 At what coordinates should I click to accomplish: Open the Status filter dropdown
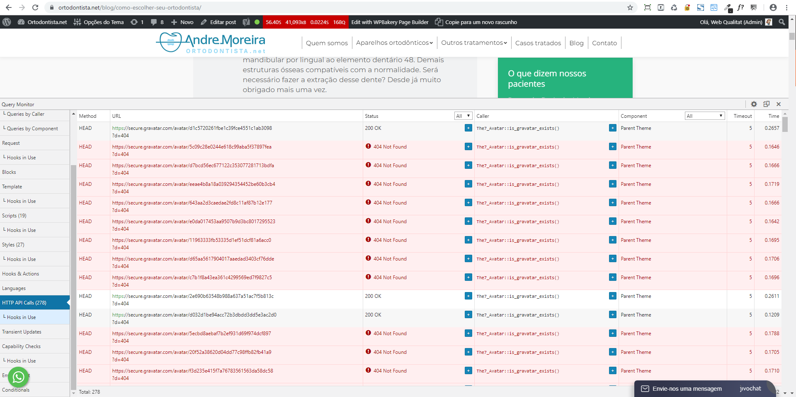463,116
